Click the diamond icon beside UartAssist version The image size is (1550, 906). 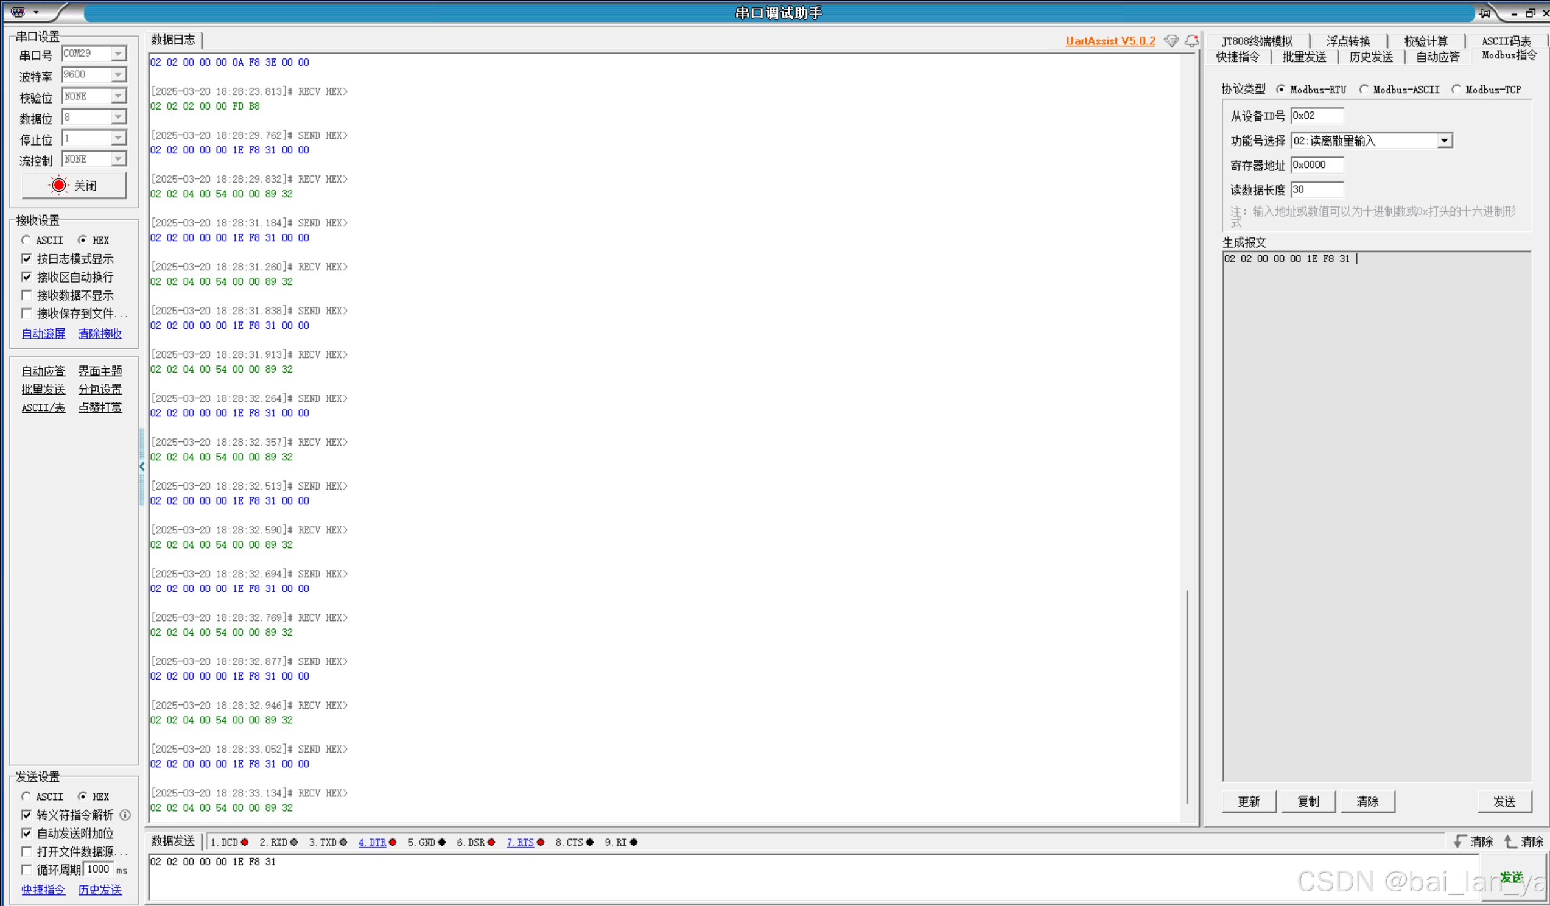[x=1171, y=41]
